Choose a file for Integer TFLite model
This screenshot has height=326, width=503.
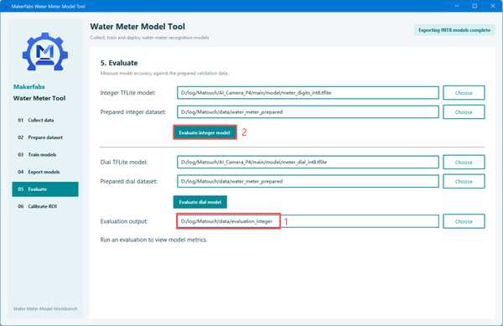point(464,93)
